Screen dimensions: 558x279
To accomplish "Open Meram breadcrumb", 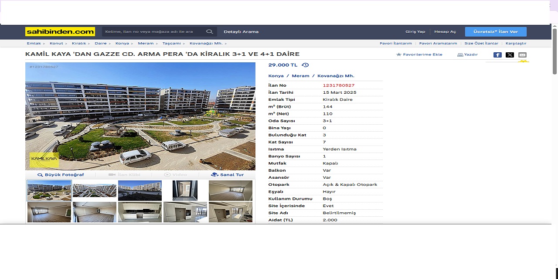I will coord(146,43).
